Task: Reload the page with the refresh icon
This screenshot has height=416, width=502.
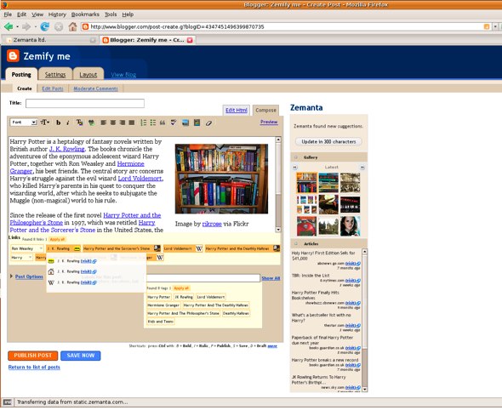Action: 45,26
